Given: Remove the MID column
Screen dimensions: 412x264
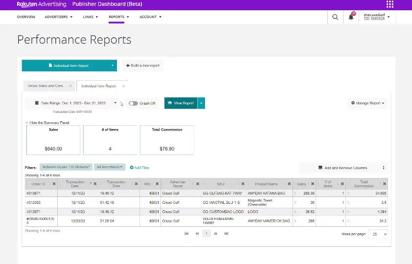Looking at the screenshot, I should (157, 184).
